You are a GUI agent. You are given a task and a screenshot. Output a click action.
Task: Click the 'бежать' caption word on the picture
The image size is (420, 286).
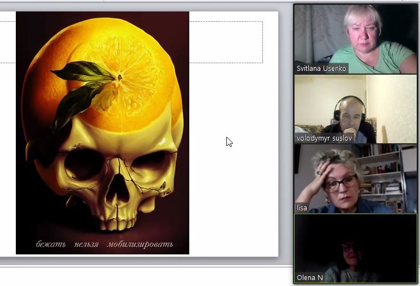pos(51,244)
